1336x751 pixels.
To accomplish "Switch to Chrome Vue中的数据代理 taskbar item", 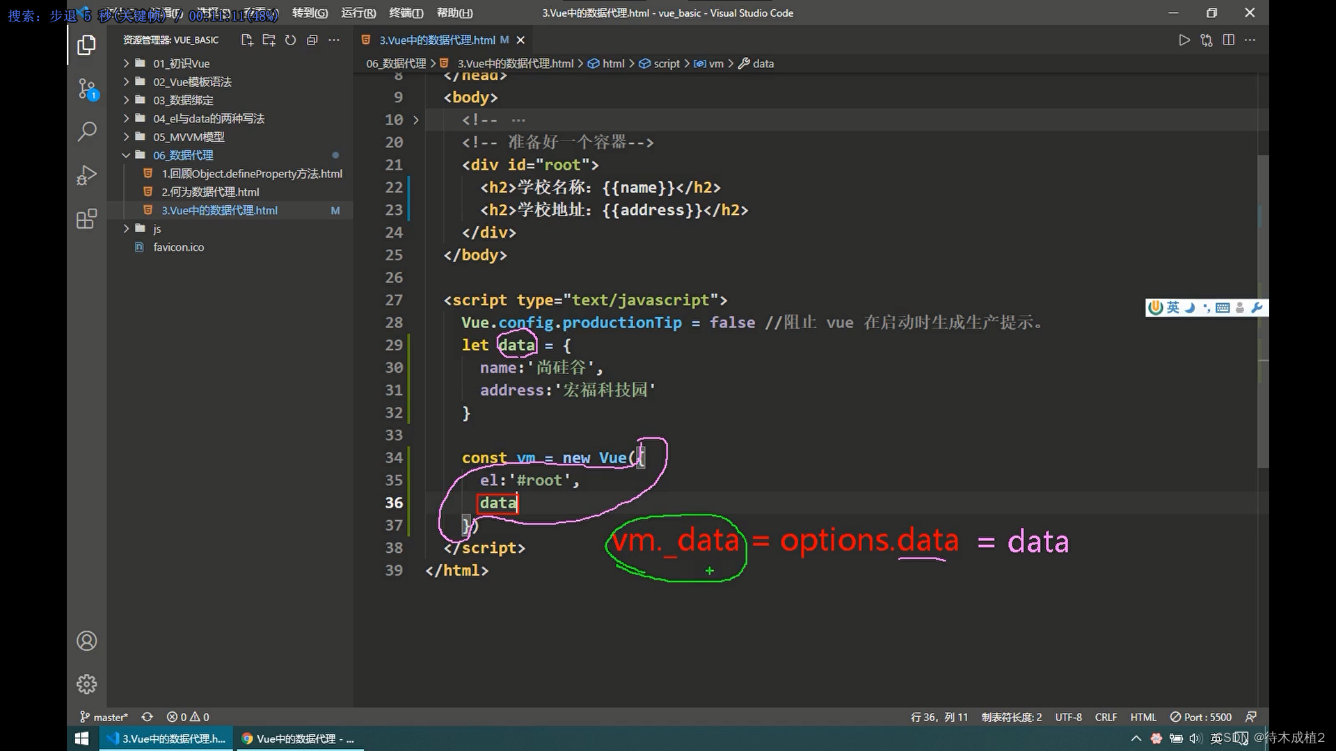I will [x=299, y=738].
